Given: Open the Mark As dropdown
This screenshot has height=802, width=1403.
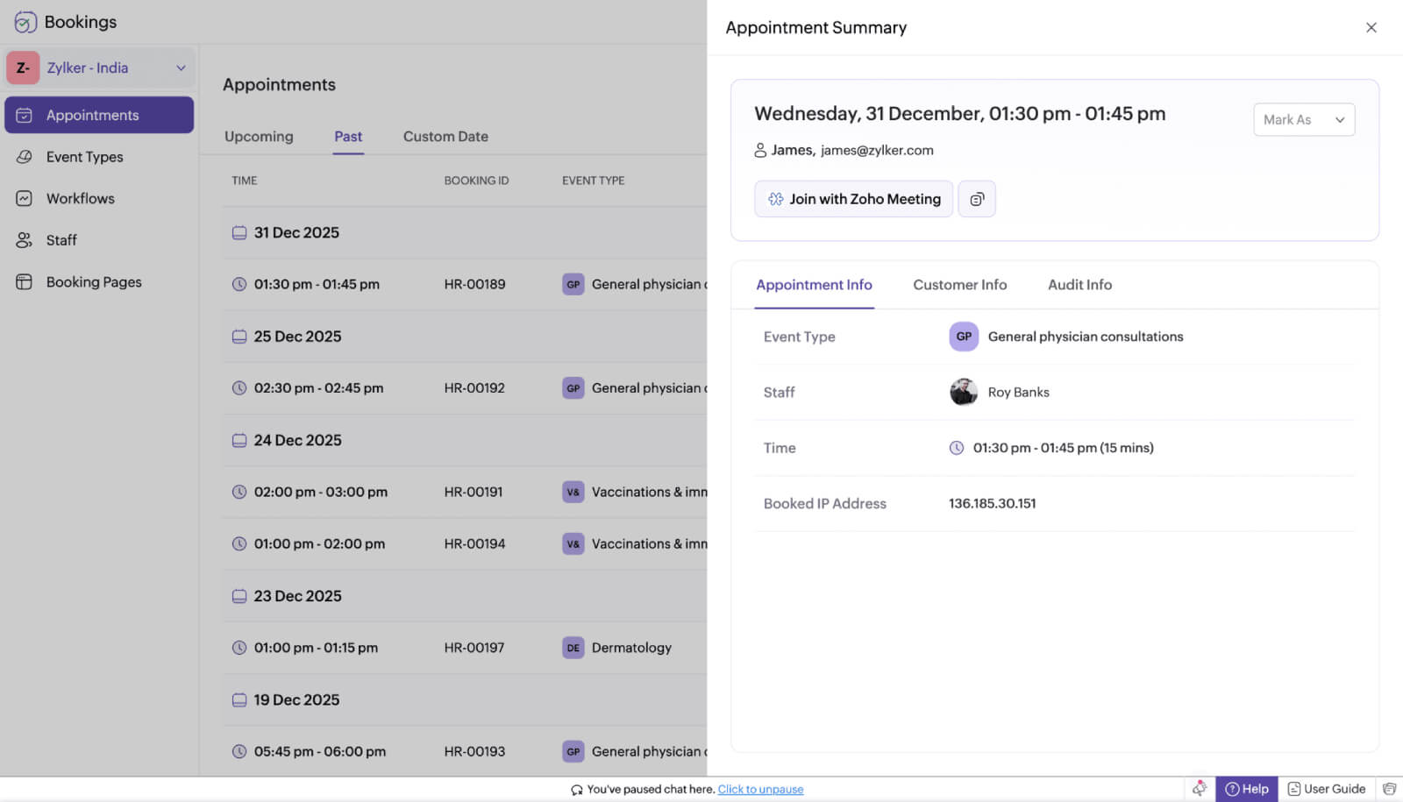Looking at the screenshot, I should point(1303,119).
